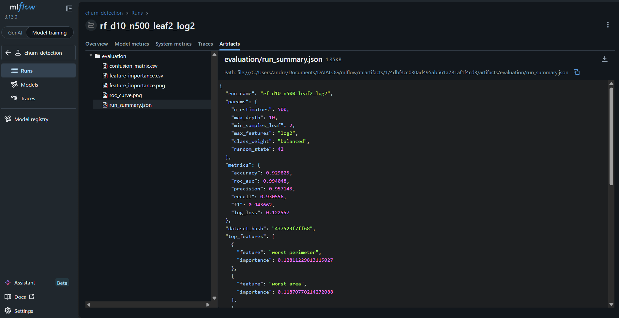619x318 pixels.
Task: Open Runs in the sidebar
Action: click(38, 71)
